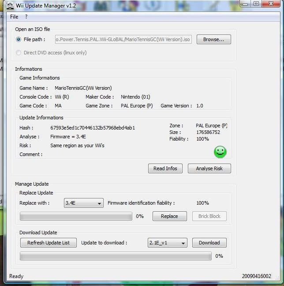
Task: Click Refresh Update List button
Action: click(x=49, y=243)
